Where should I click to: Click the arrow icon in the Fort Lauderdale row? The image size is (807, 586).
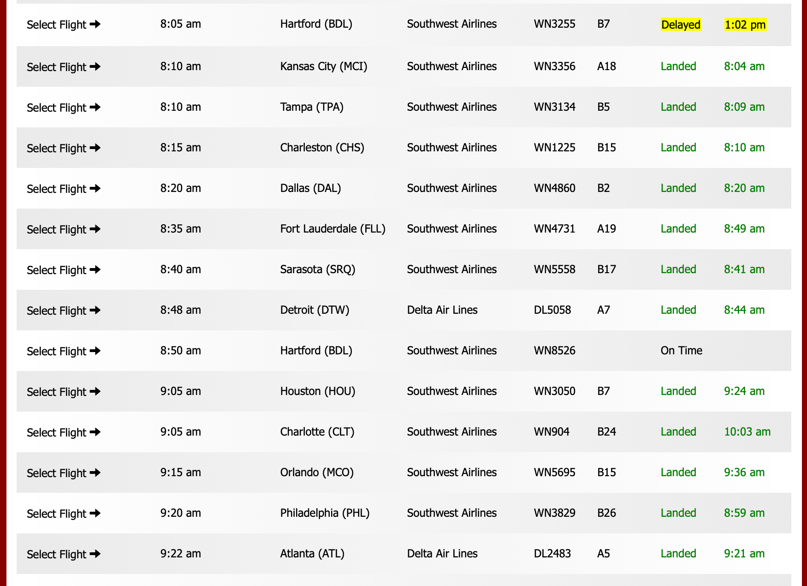(x=95, y=229)
